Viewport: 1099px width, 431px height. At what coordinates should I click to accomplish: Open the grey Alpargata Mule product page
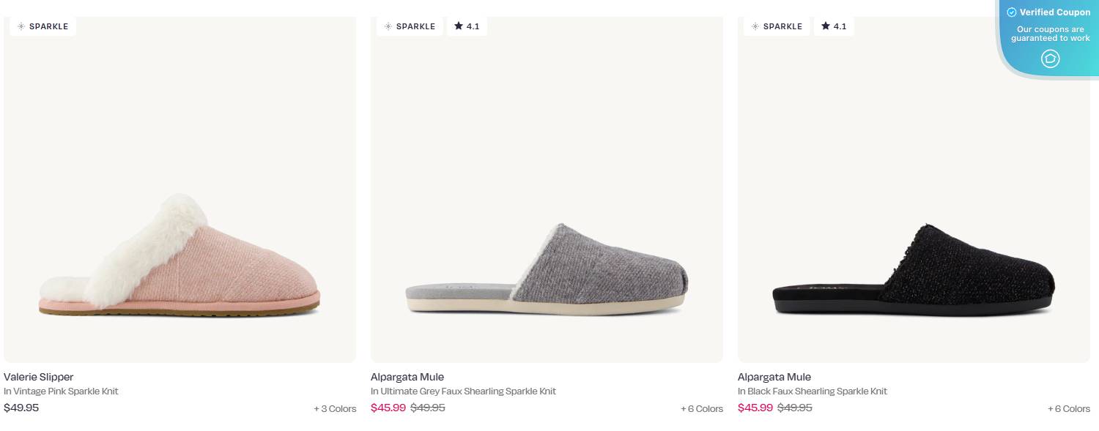[407, 377]
